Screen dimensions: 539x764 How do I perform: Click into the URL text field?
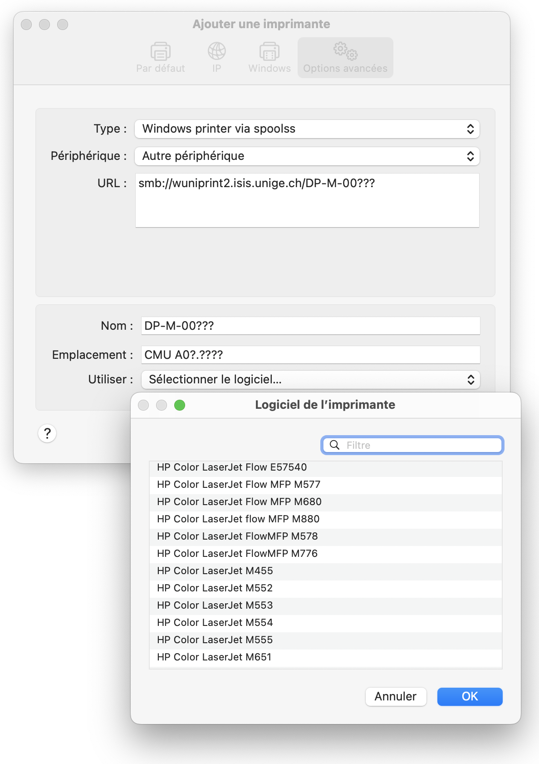tap(307, 200)
